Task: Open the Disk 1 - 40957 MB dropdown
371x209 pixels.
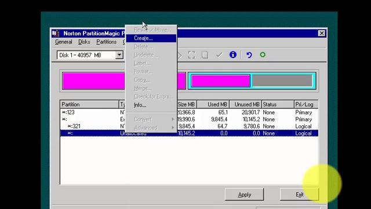Action: (119, 55)
